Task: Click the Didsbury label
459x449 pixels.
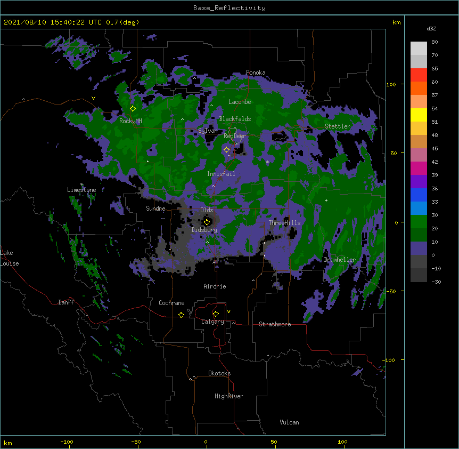Action: [204, 230]
